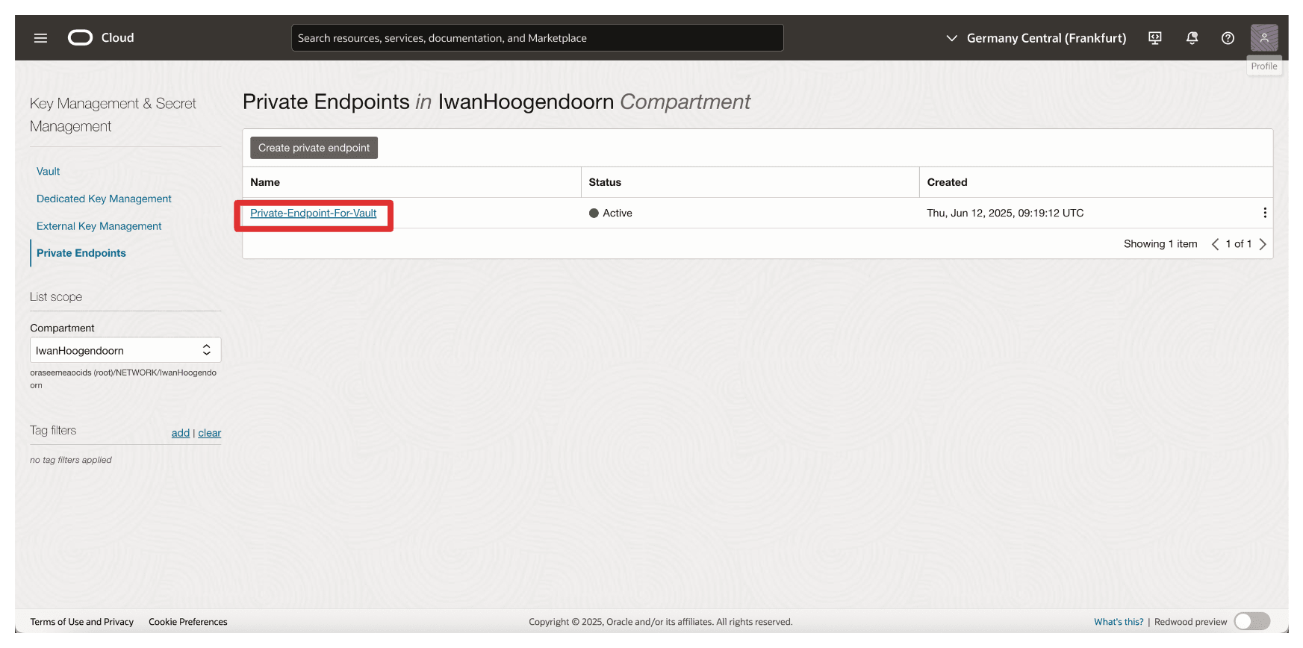The height and width of the screenshot is (648, 1303).
Task: Select Dedicated Key Management in side menu
Action: click(x=104, y=199)
